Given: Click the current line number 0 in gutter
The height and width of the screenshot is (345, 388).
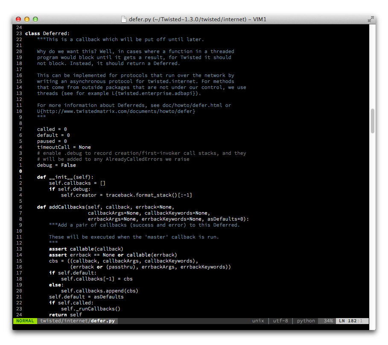Looking at the screenshot, I should tap(20, 171).
